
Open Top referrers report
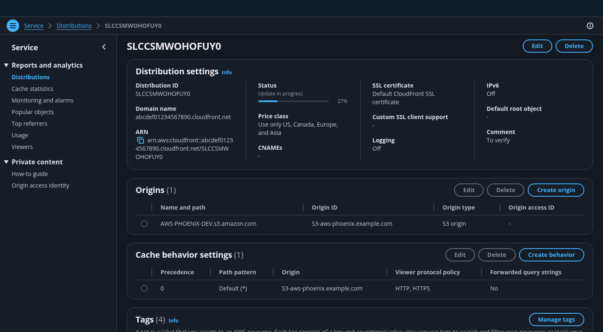(x=30, y=124)
